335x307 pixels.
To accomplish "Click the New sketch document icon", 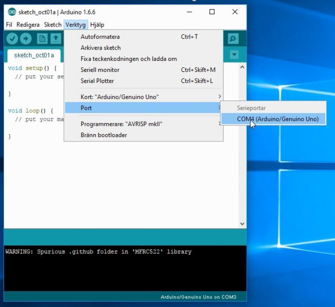I will point(42,39).
